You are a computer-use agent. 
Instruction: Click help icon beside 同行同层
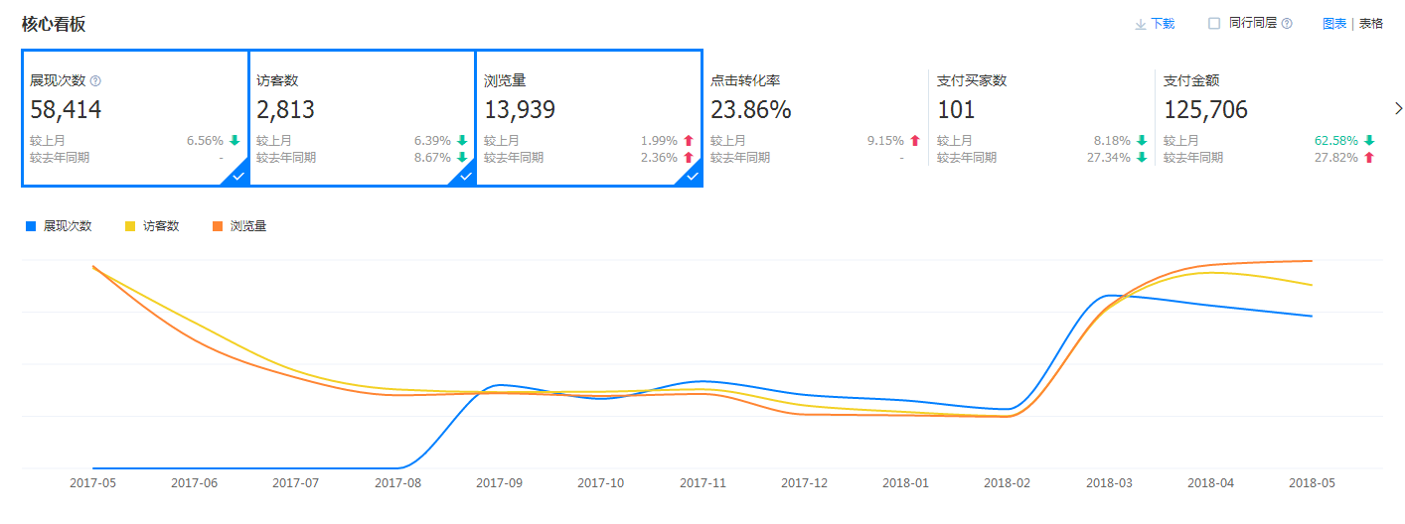click(x=1287, y=24)
